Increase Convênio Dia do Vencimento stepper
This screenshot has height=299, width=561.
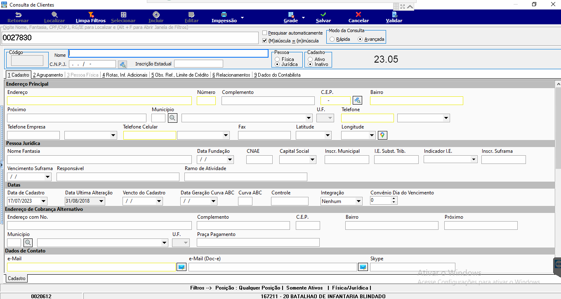coord(394,199)
